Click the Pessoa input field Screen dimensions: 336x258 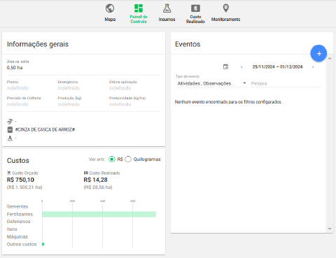tap(286, 83)
